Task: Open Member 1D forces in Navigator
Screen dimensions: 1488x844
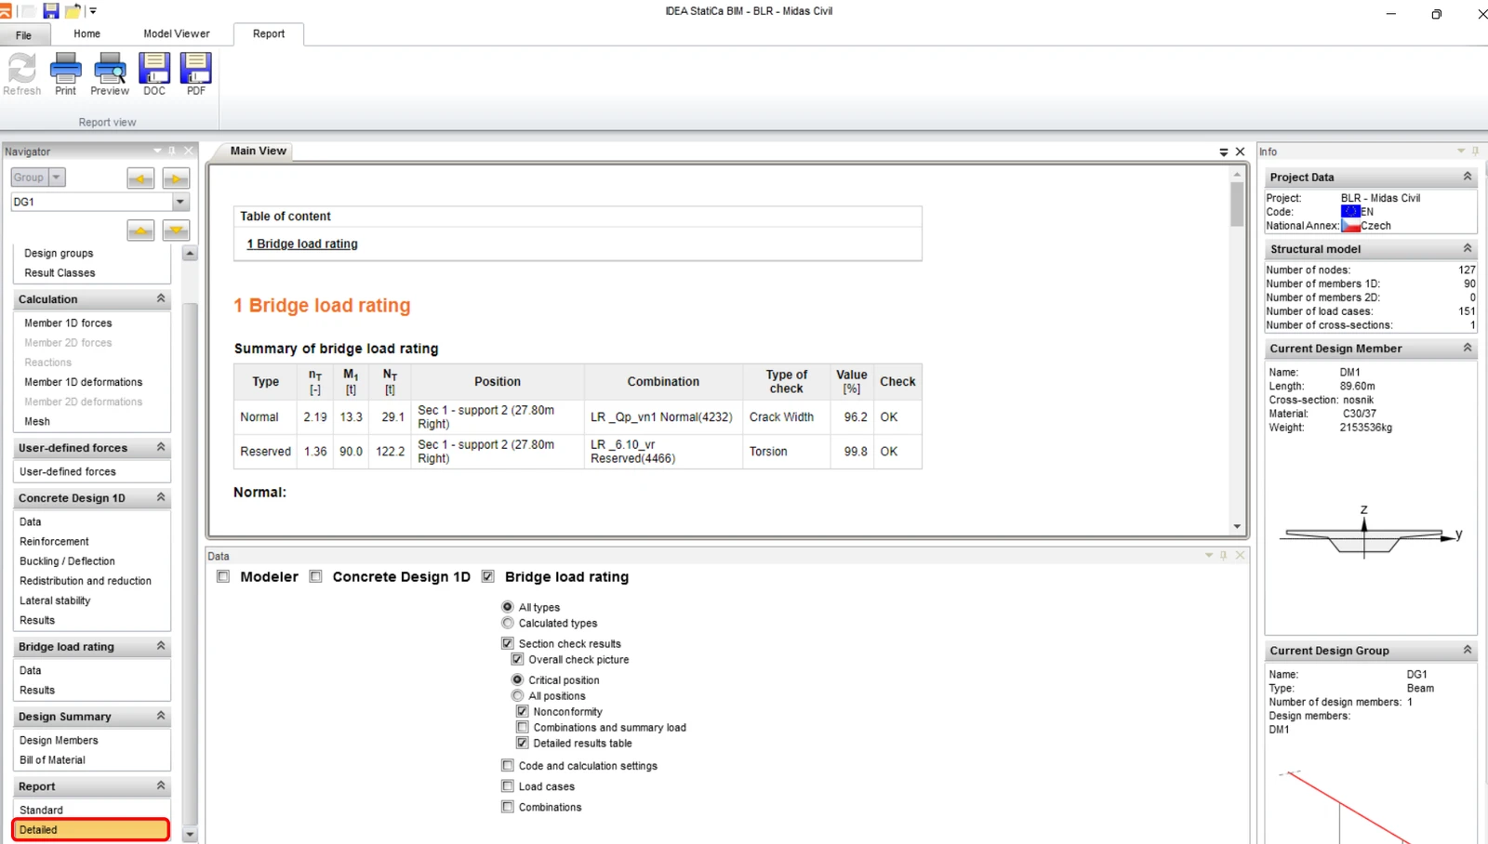Action: (x=68, y=323)
